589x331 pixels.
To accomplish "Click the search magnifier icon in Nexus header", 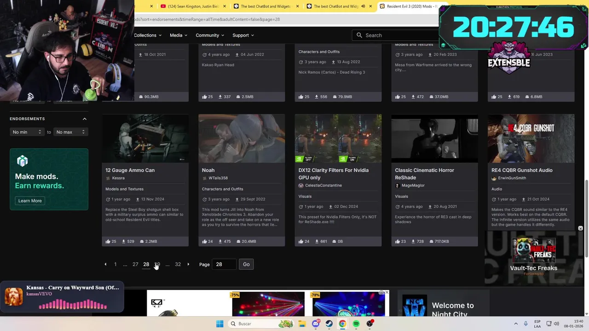I will click(x=359, y=35).
